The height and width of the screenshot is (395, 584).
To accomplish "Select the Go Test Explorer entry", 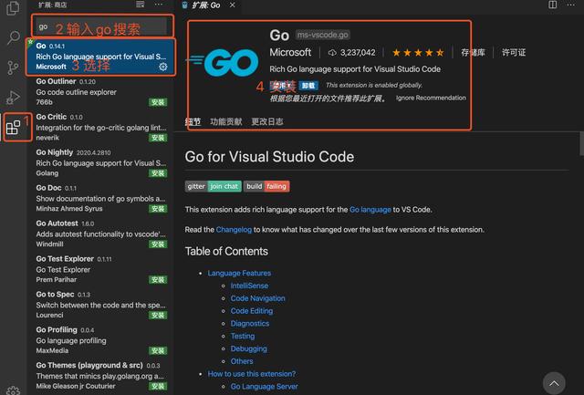I will (100, 269).
